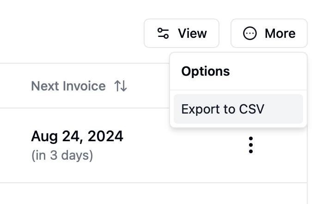The image size is (328, 204).
Task: Click the circled ellipsis icon beside More
Action: tap(250, 33)
